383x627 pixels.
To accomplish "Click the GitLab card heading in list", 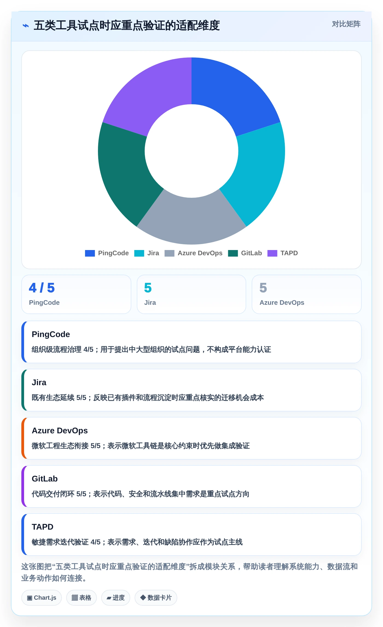I will tap(45, 479).
